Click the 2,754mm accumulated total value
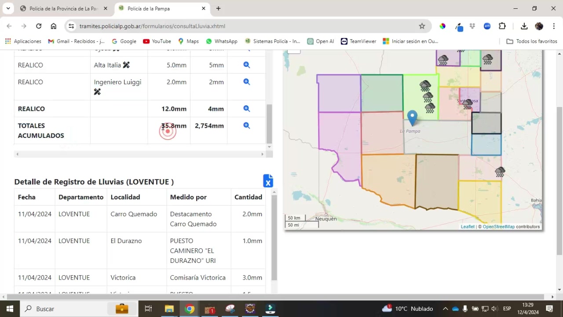563x317 pixels. (x=209, y=125)
